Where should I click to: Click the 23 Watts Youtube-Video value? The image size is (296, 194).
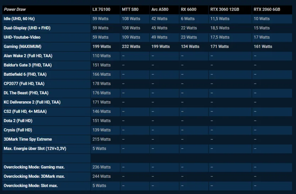click(189, 37)
